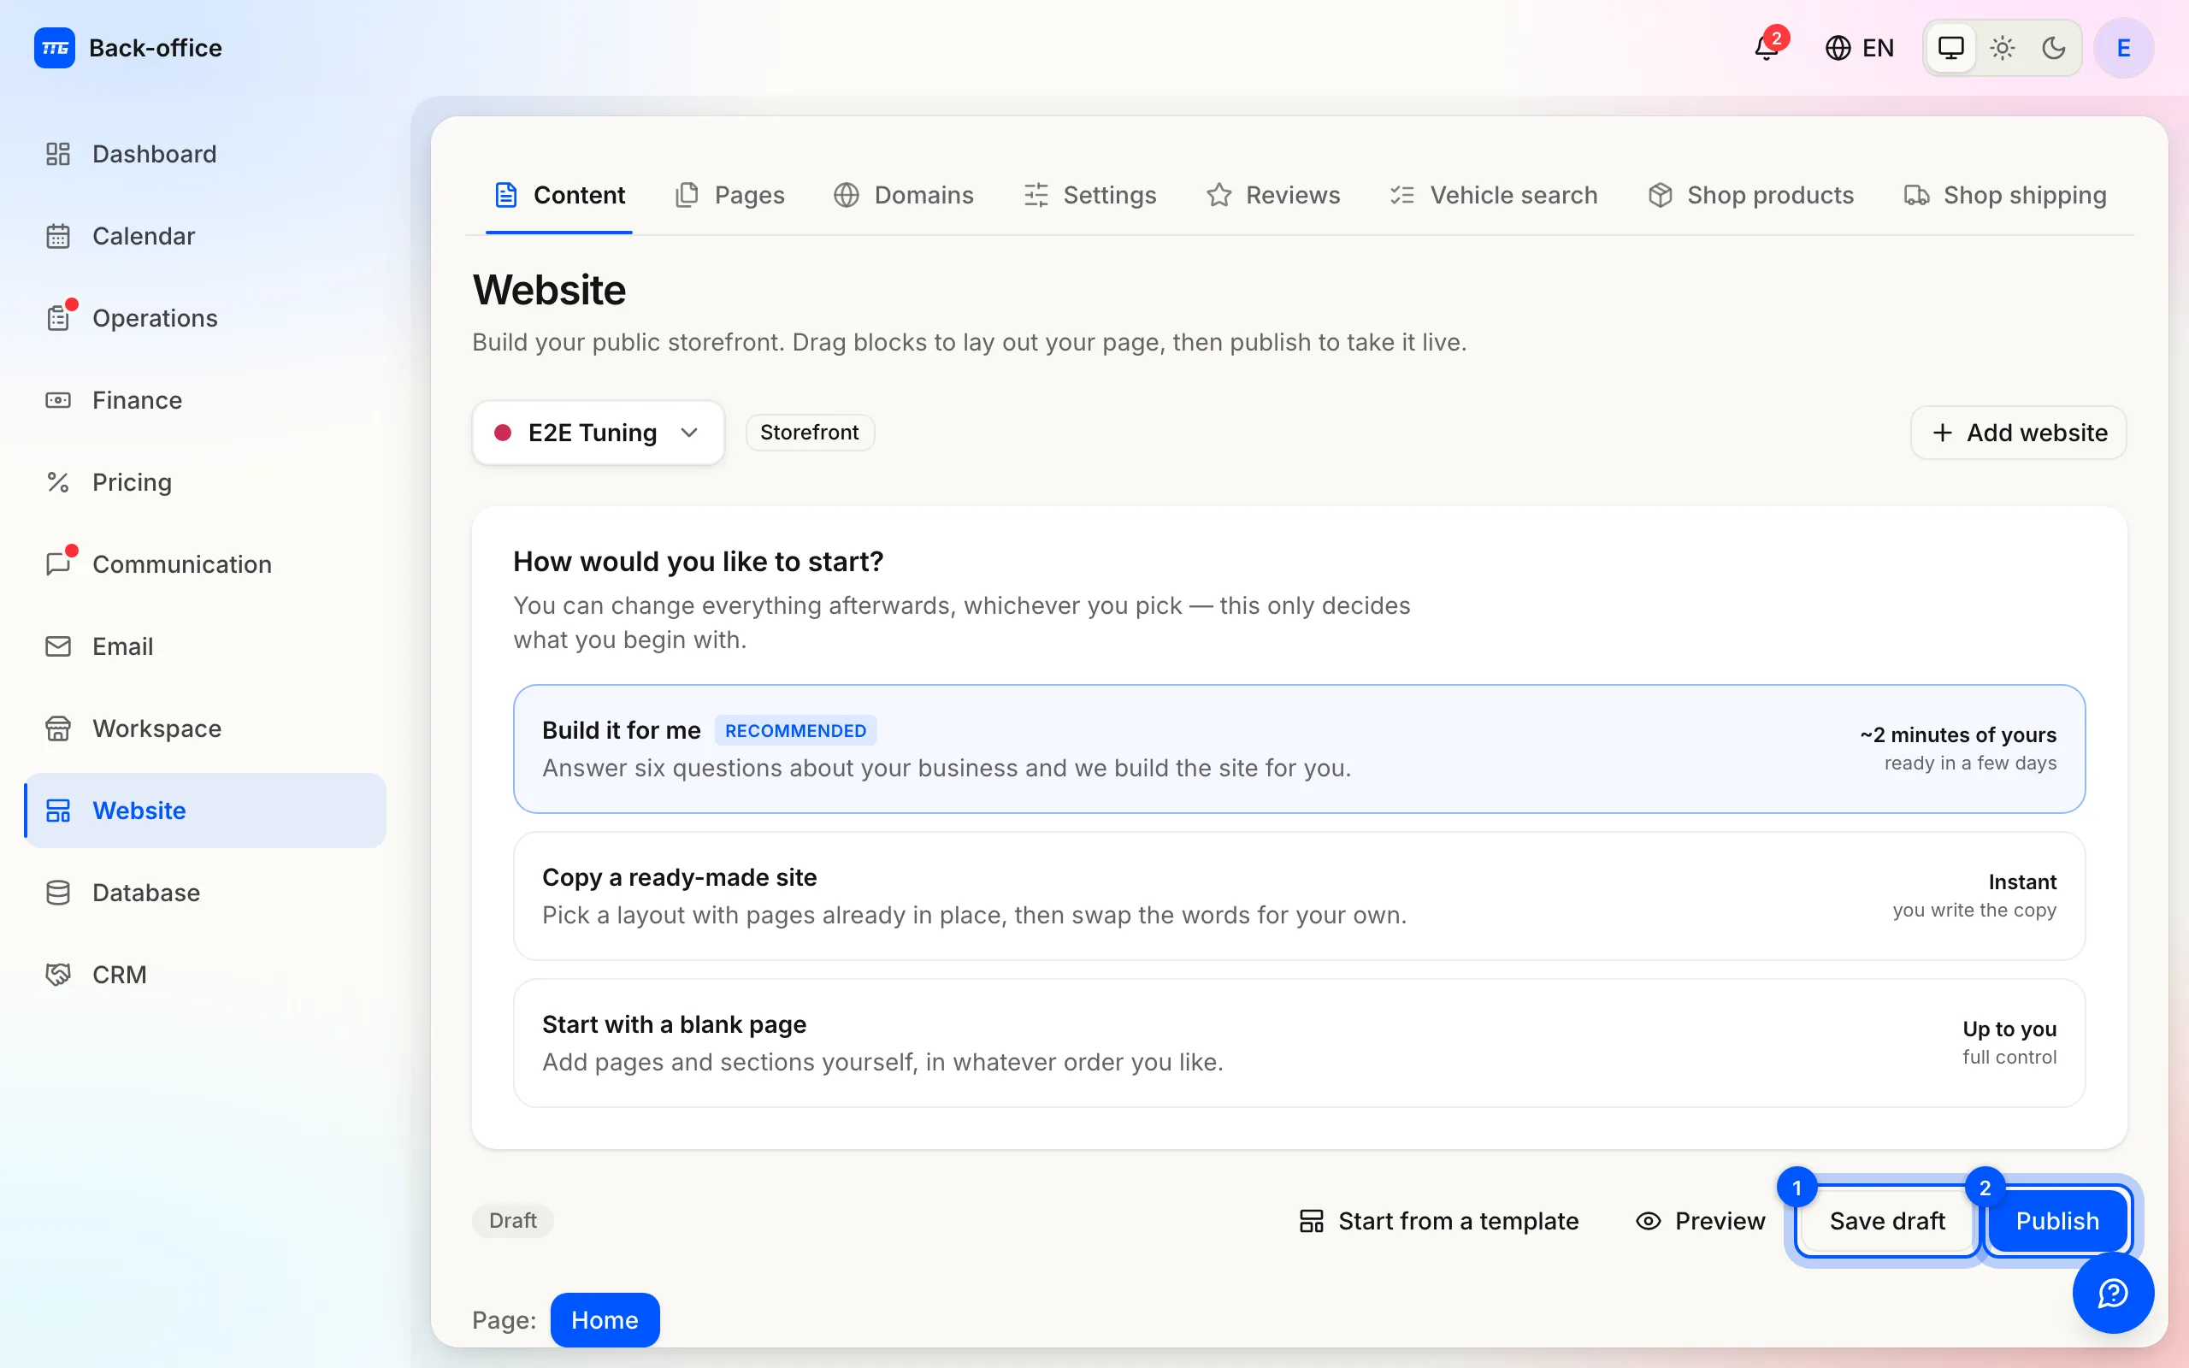Click the Back-office logo icon
The width and height of the screenshot is (2189, 1368).
(x=54, y=48)
